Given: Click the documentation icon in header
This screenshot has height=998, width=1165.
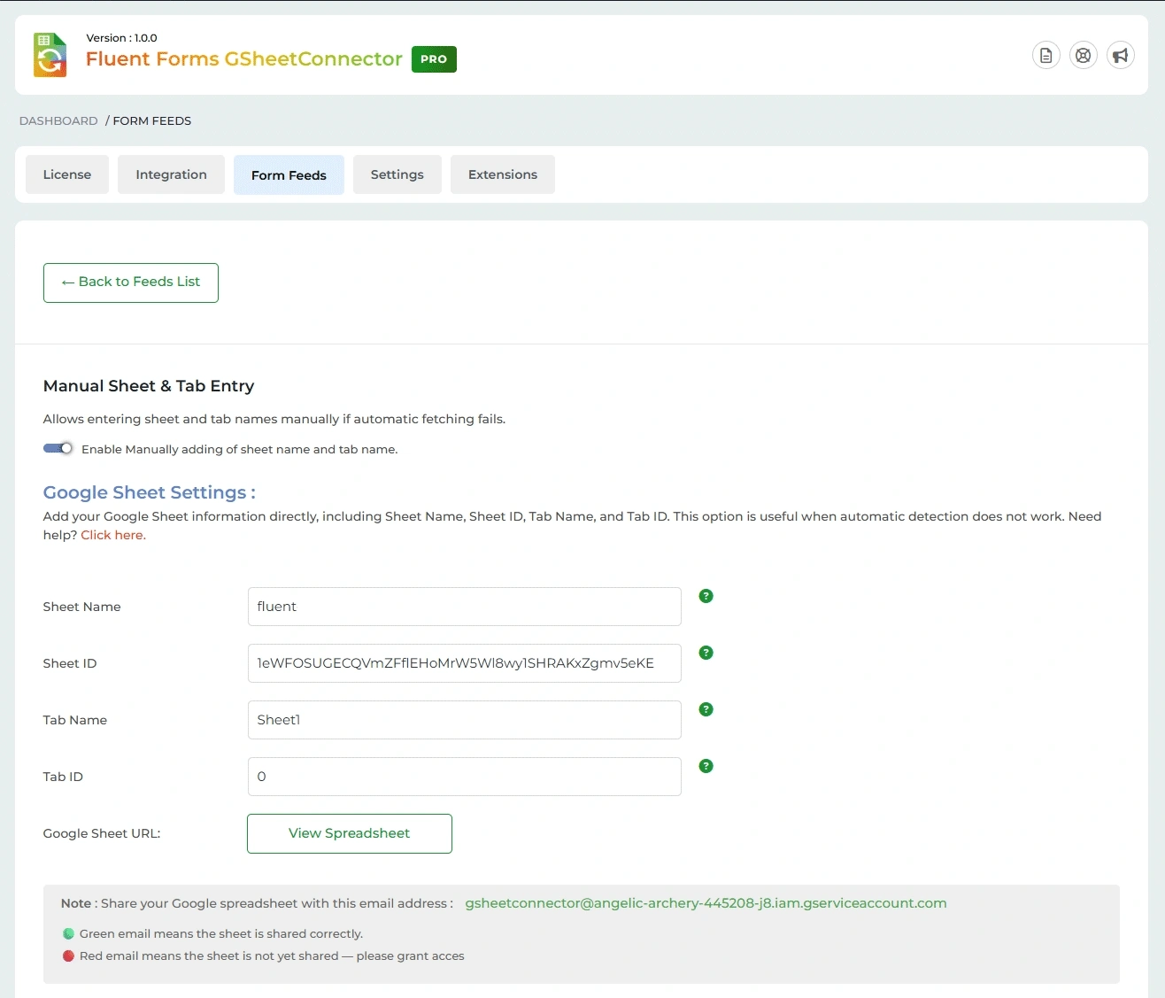Looking at the screenshot, I should pos(1045,56).
